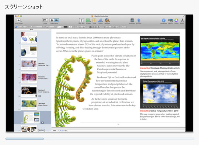
Task: Click the fern image on page
Action: coord(74,91)
